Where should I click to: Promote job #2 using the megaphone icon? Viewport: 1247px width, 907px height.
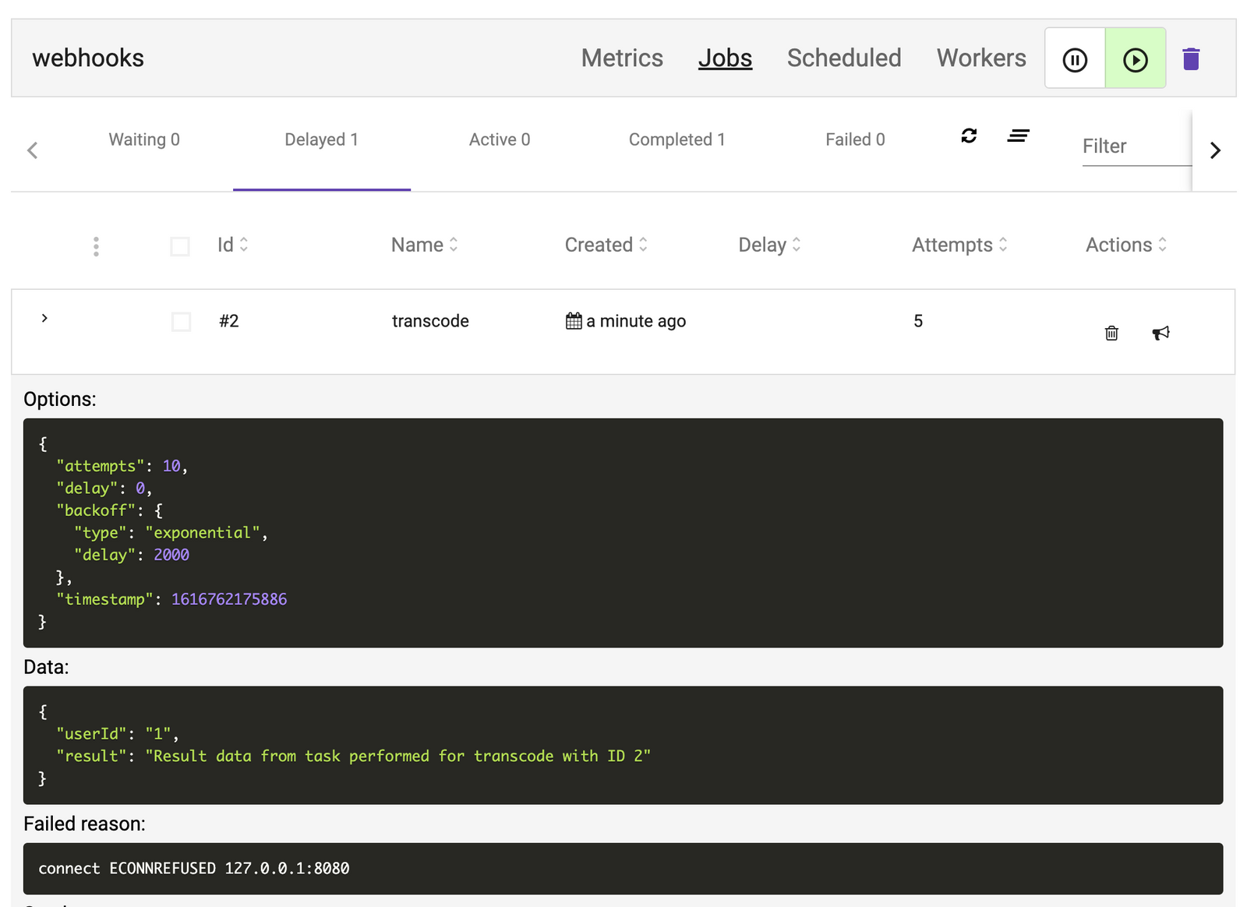1160,333
